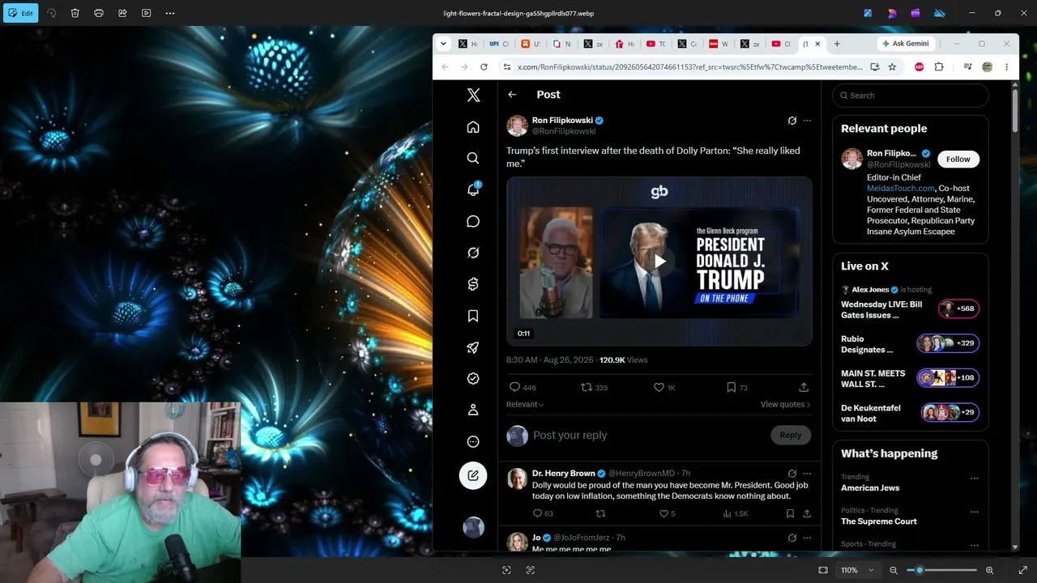This screenshot has height=583, width=1037.
Task: Open more options for The Supreme Court trend
Action: 975,512
